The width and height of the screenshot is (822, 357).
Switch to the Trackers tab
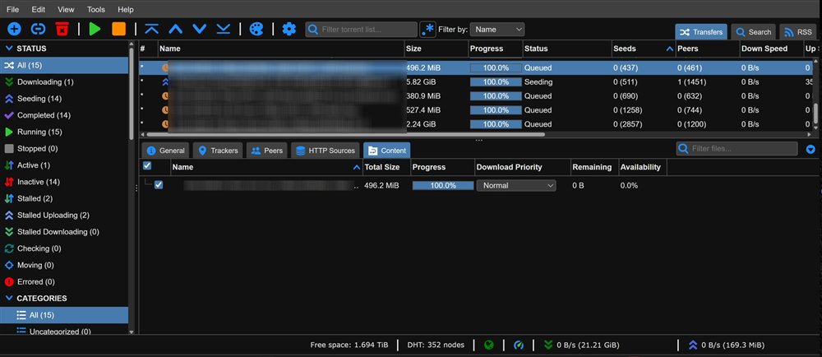pos(218,151)
